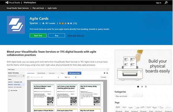Image resolution: width=173 pixels, height=112 pixels.
Task: Click the installs download icon
Action: tap(43, 23)
